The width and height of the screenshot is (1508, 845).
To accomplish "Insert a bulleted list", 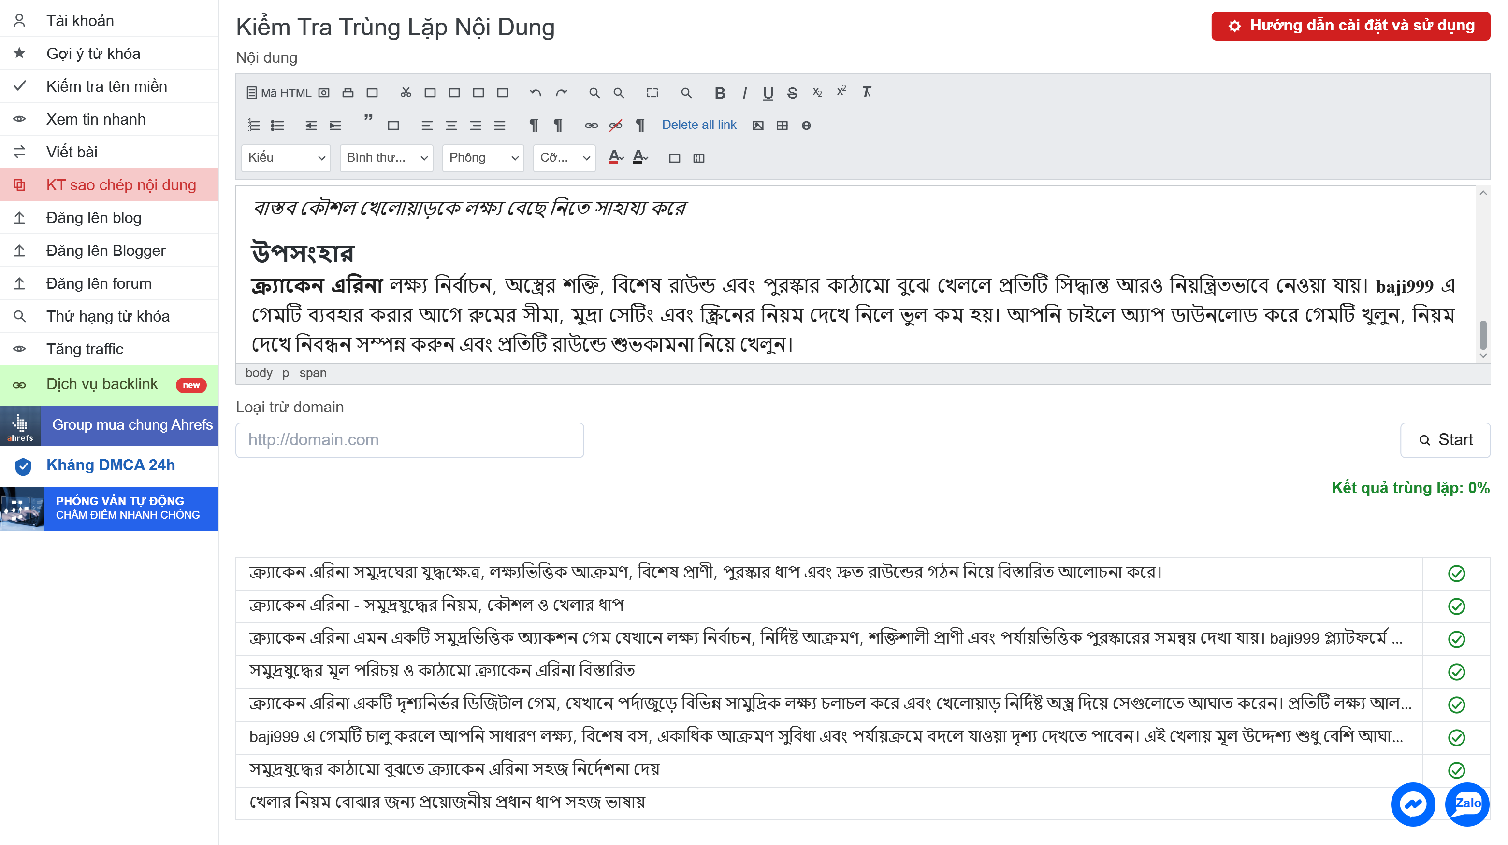I will pyautogui.click(x=277, y=125).
